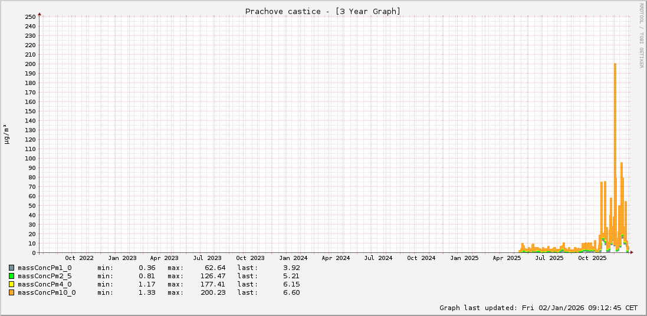
Task: Click the orange massConcPm10_0 legend swatch
Action: coord(11,292)
